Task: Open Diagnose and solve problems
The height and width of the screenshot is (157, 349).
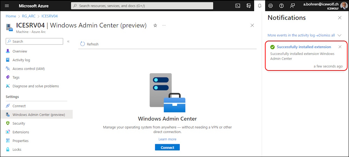Action: point(36,86)
